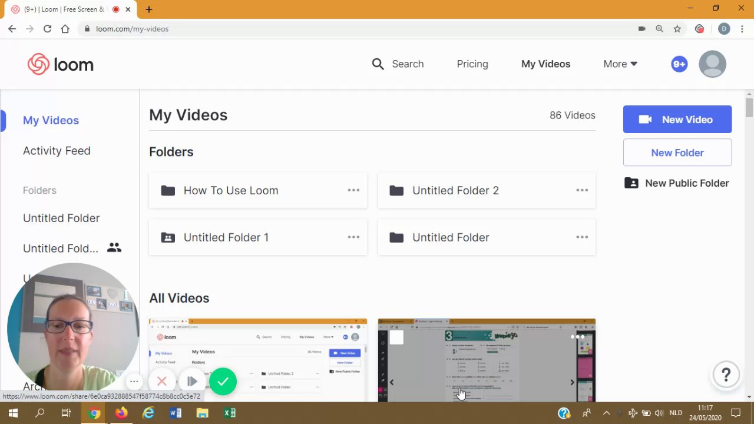Reload the page
The height and width of the screenshot is (424, 754).
47,29
